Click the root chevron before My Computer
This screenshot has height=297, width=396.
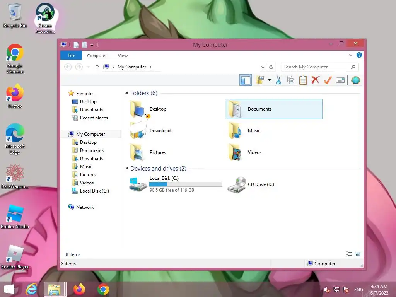113,67
